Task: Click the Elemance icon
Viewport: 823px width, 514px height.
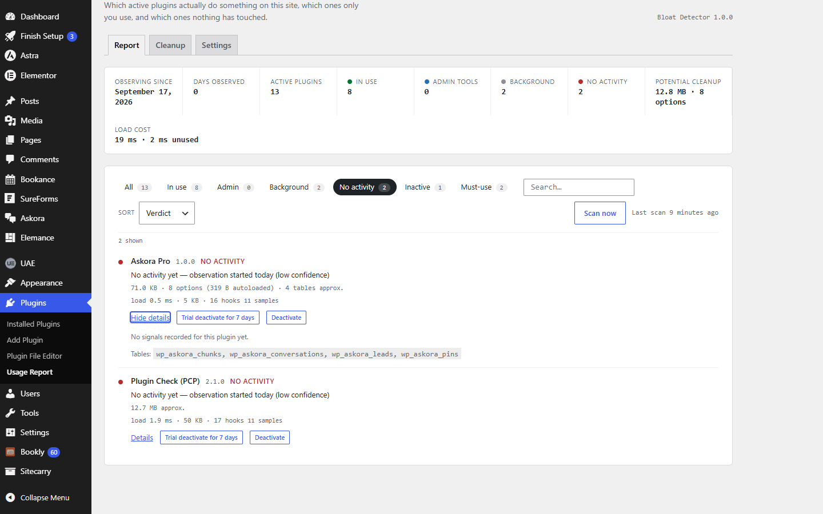Action: pos(10,238)
